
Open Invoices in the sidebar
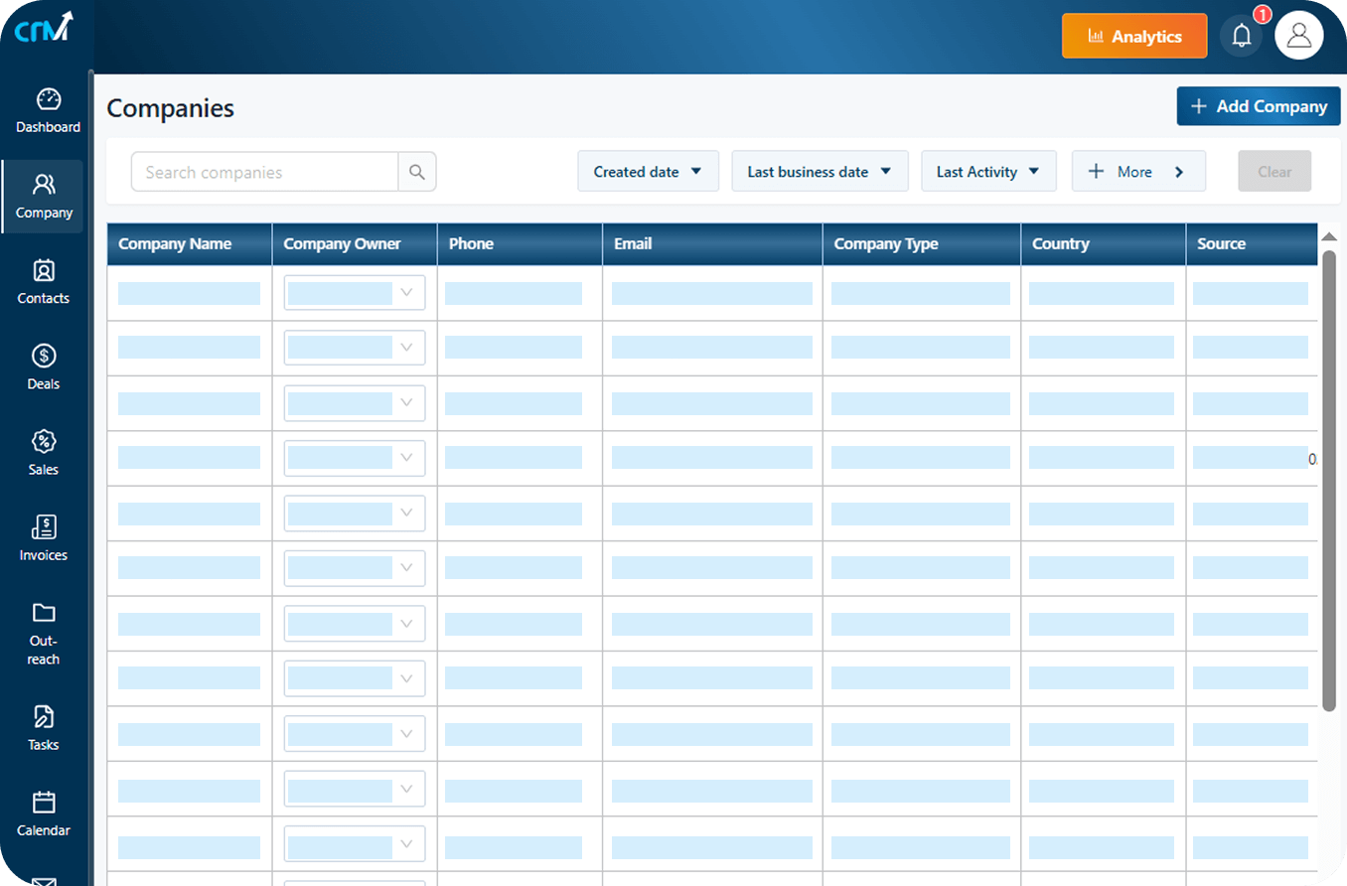point(44,538)
